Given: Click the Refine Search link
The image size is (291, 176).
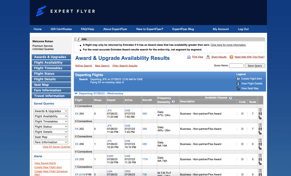Looking at the screenshot, I should [84, 66].
